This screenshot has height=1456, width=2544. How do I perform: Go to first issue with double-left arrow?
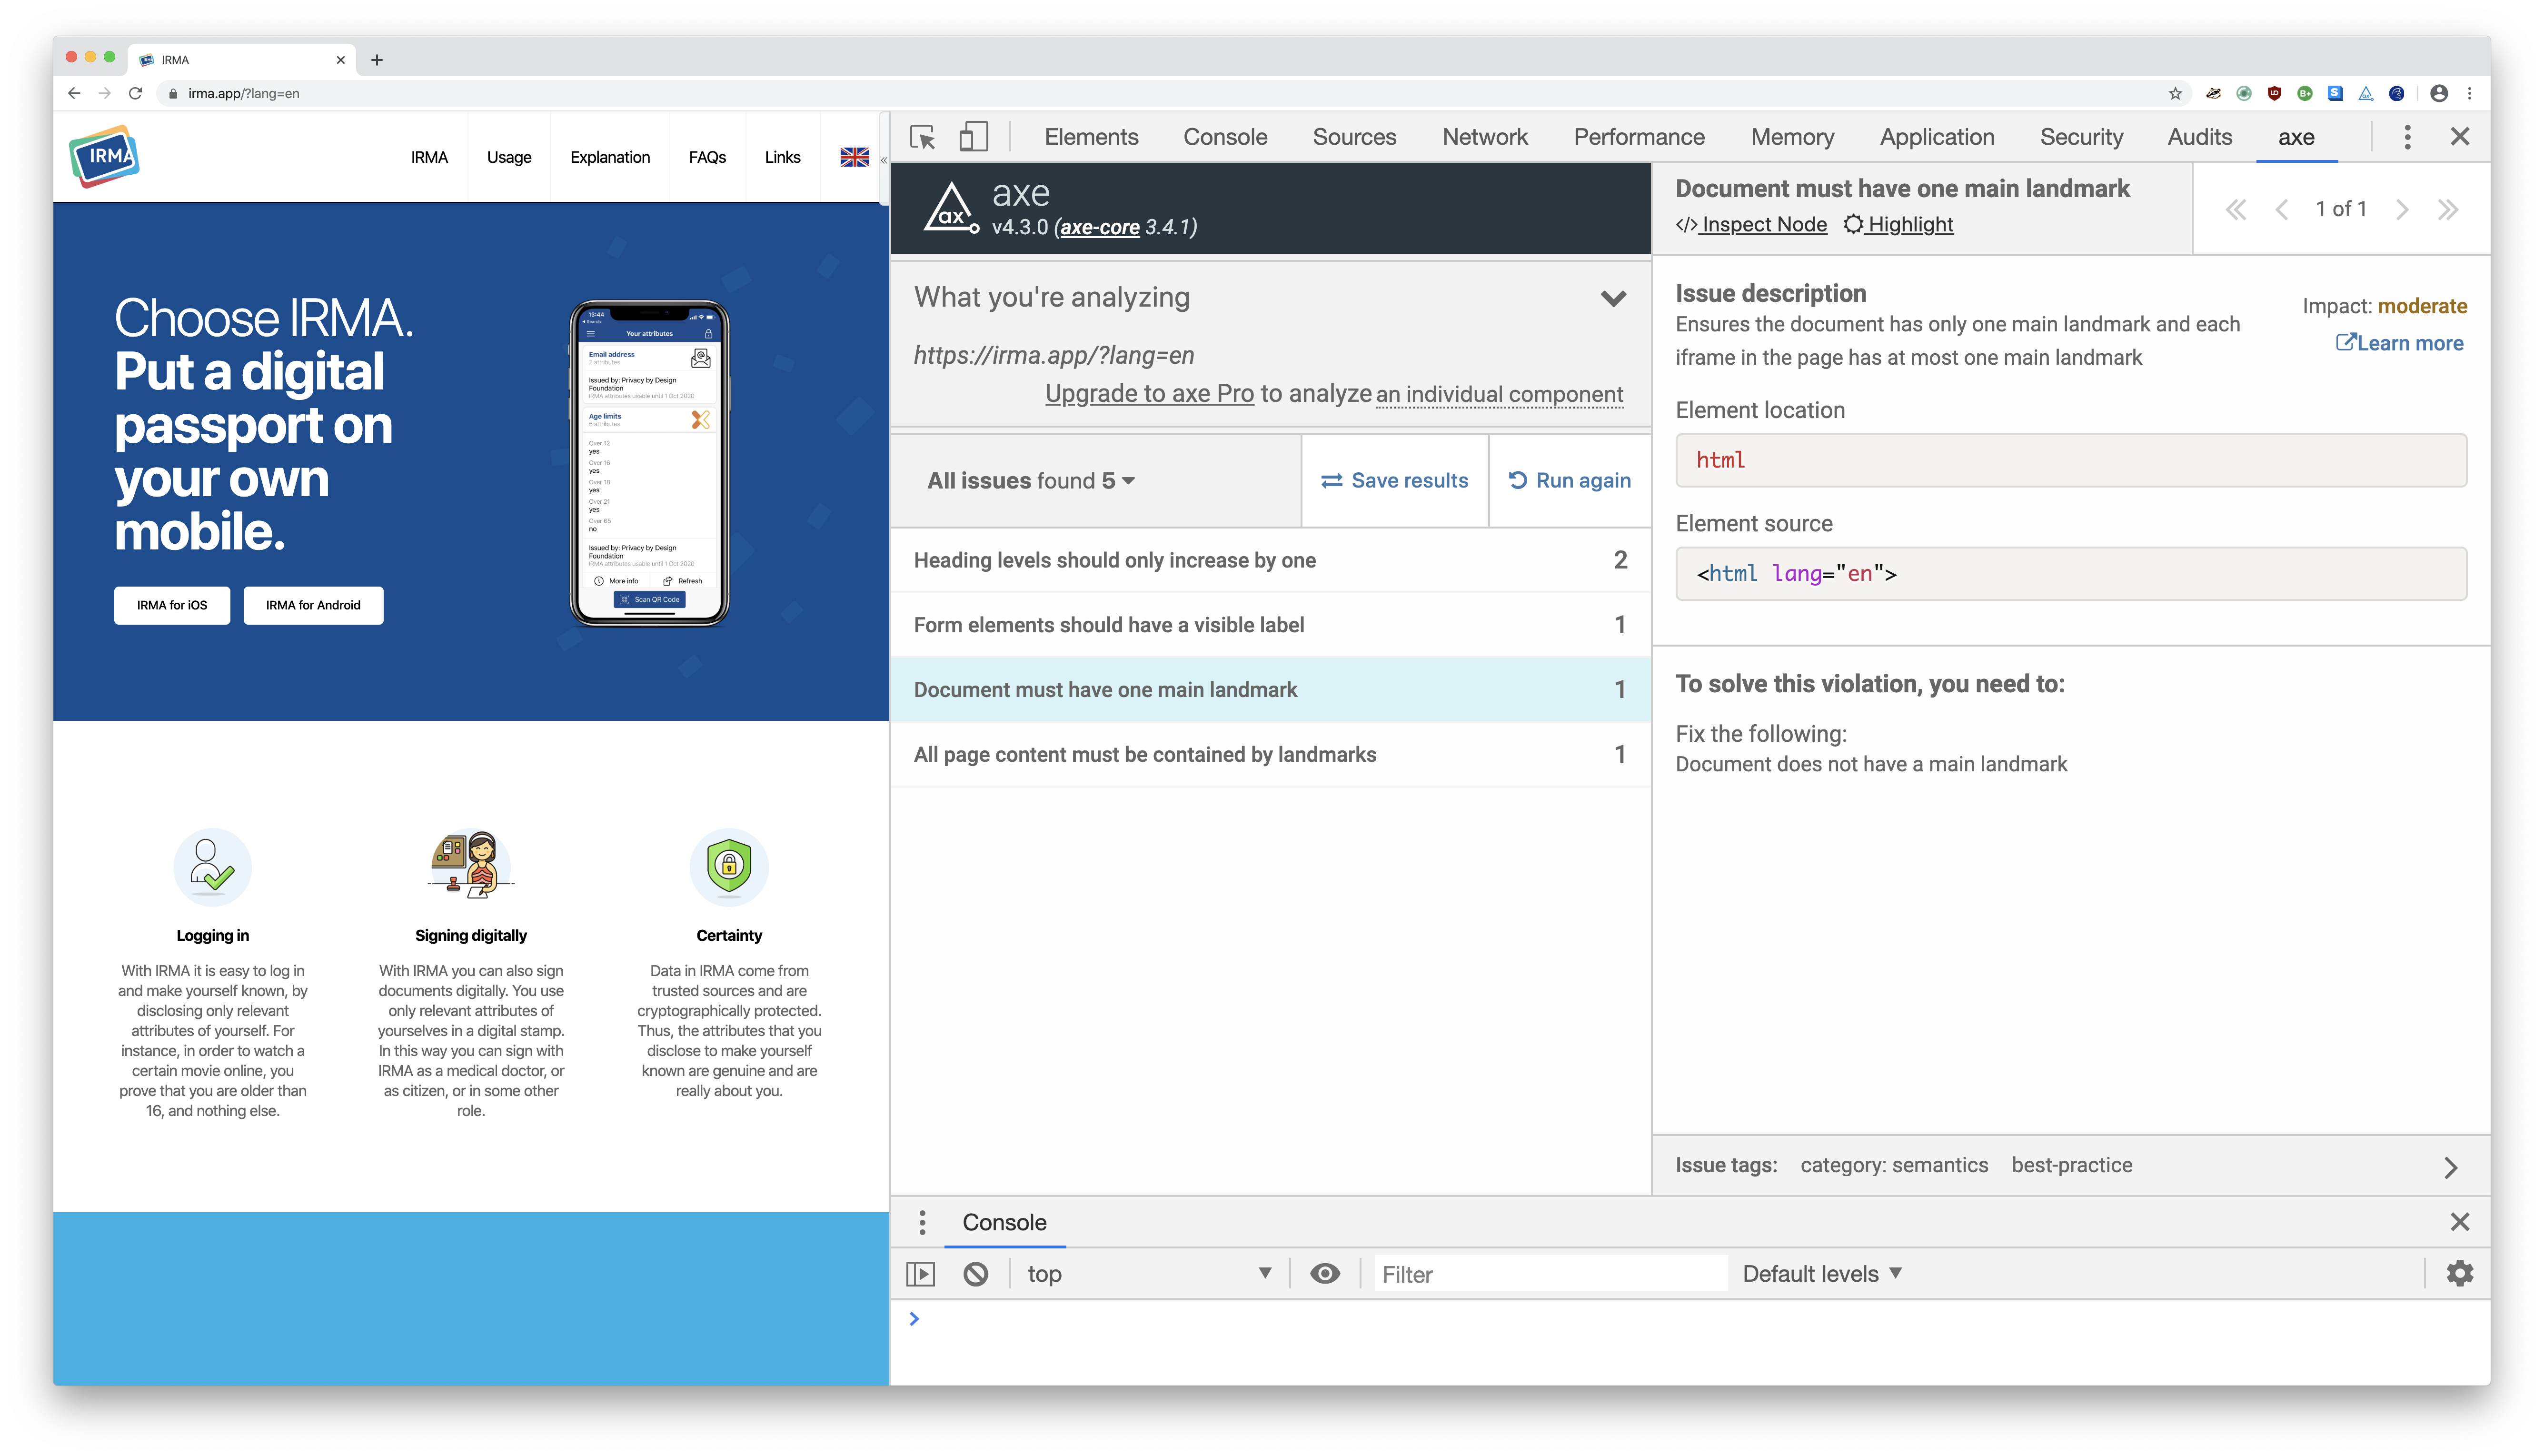(2236, 209)
